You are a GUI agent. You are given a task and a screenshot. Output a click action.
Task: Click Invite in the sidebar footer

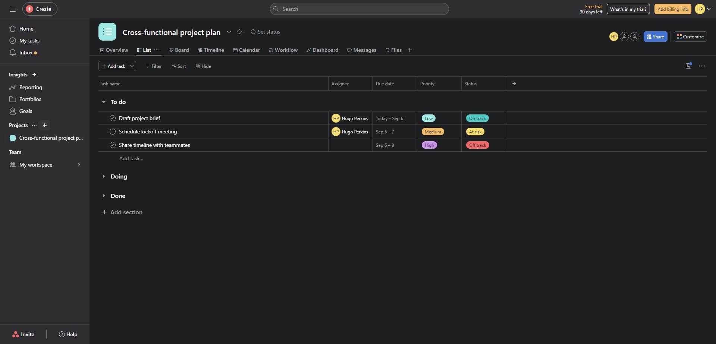click(x=23, y=334)
